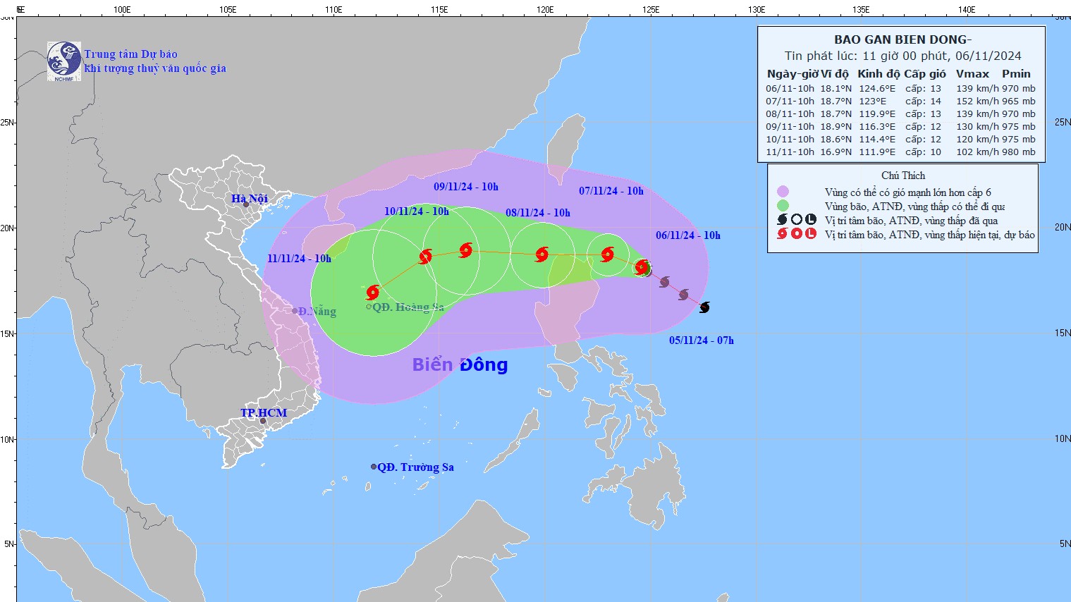Click the '120E' longitude axis label

[544, 10]
